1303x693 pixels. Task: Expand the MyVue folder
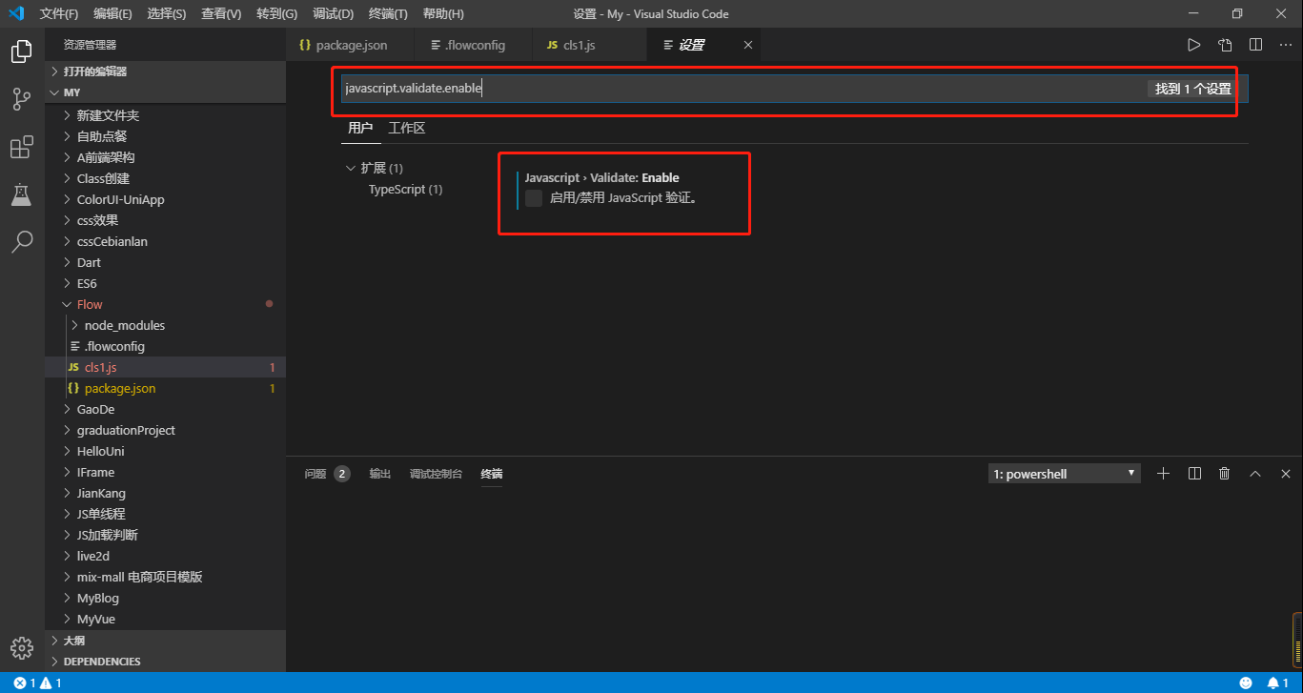165,619
